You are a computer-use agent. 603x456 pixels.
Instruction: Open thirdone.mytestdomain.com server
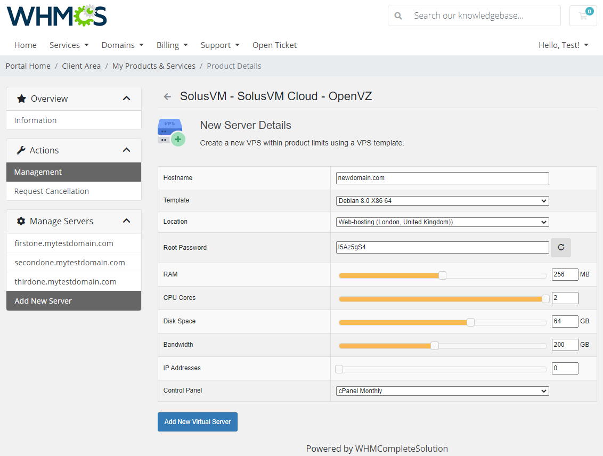coord(74,282)
